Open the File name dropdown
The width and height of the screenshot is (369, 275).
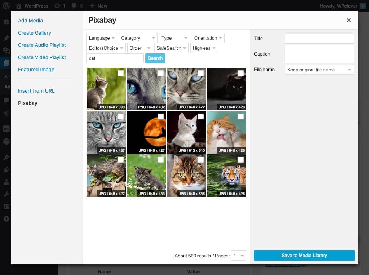pos(319,70)
